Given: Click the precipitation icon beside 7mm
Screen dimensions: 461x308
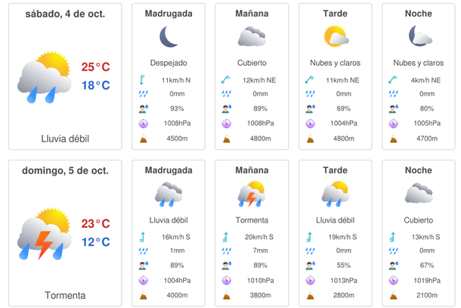Looking at the screenshot, I should [x=227, y=251].
